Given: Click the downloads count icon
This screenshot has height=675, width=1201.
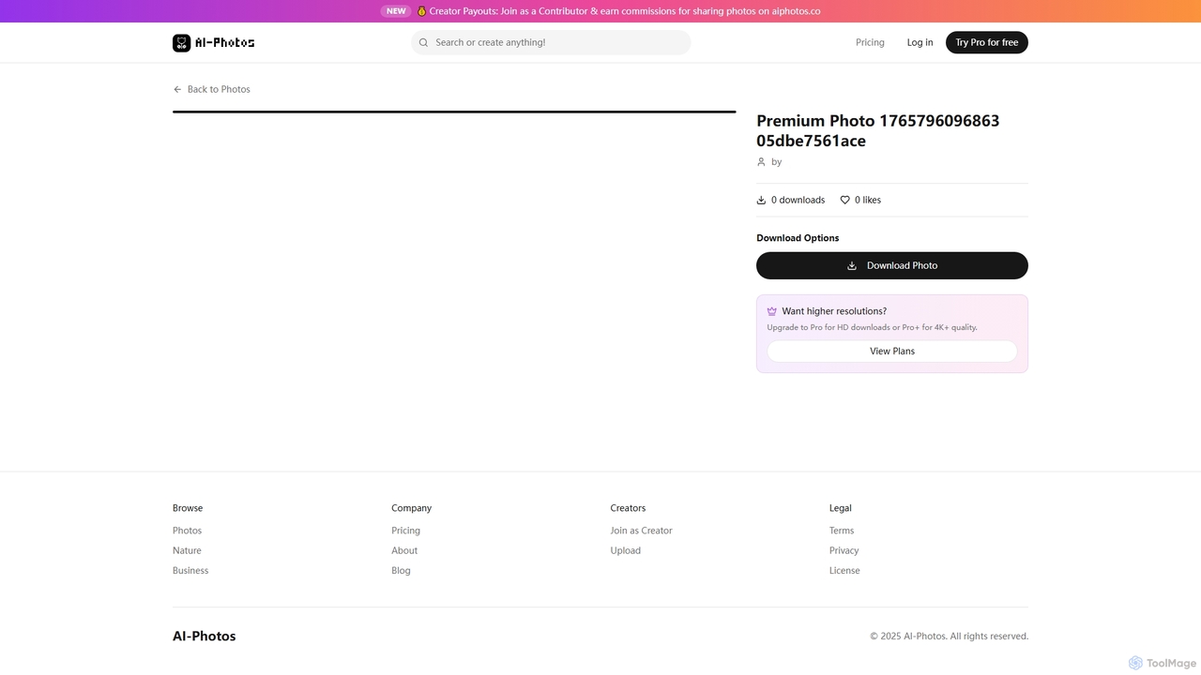Looking at the screenshot, I should click(761, 200).
